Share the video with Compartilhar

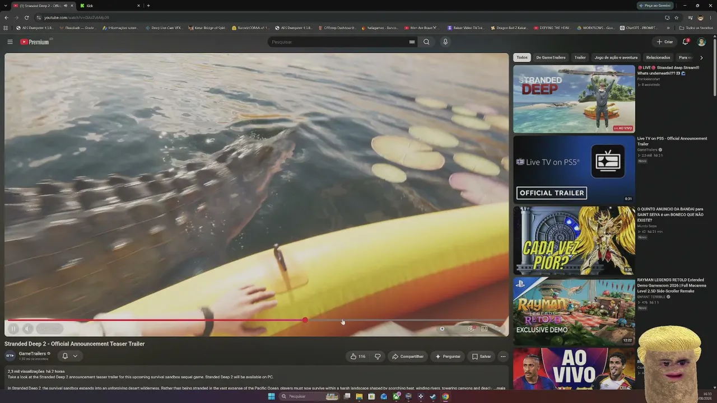coord(408,357)
